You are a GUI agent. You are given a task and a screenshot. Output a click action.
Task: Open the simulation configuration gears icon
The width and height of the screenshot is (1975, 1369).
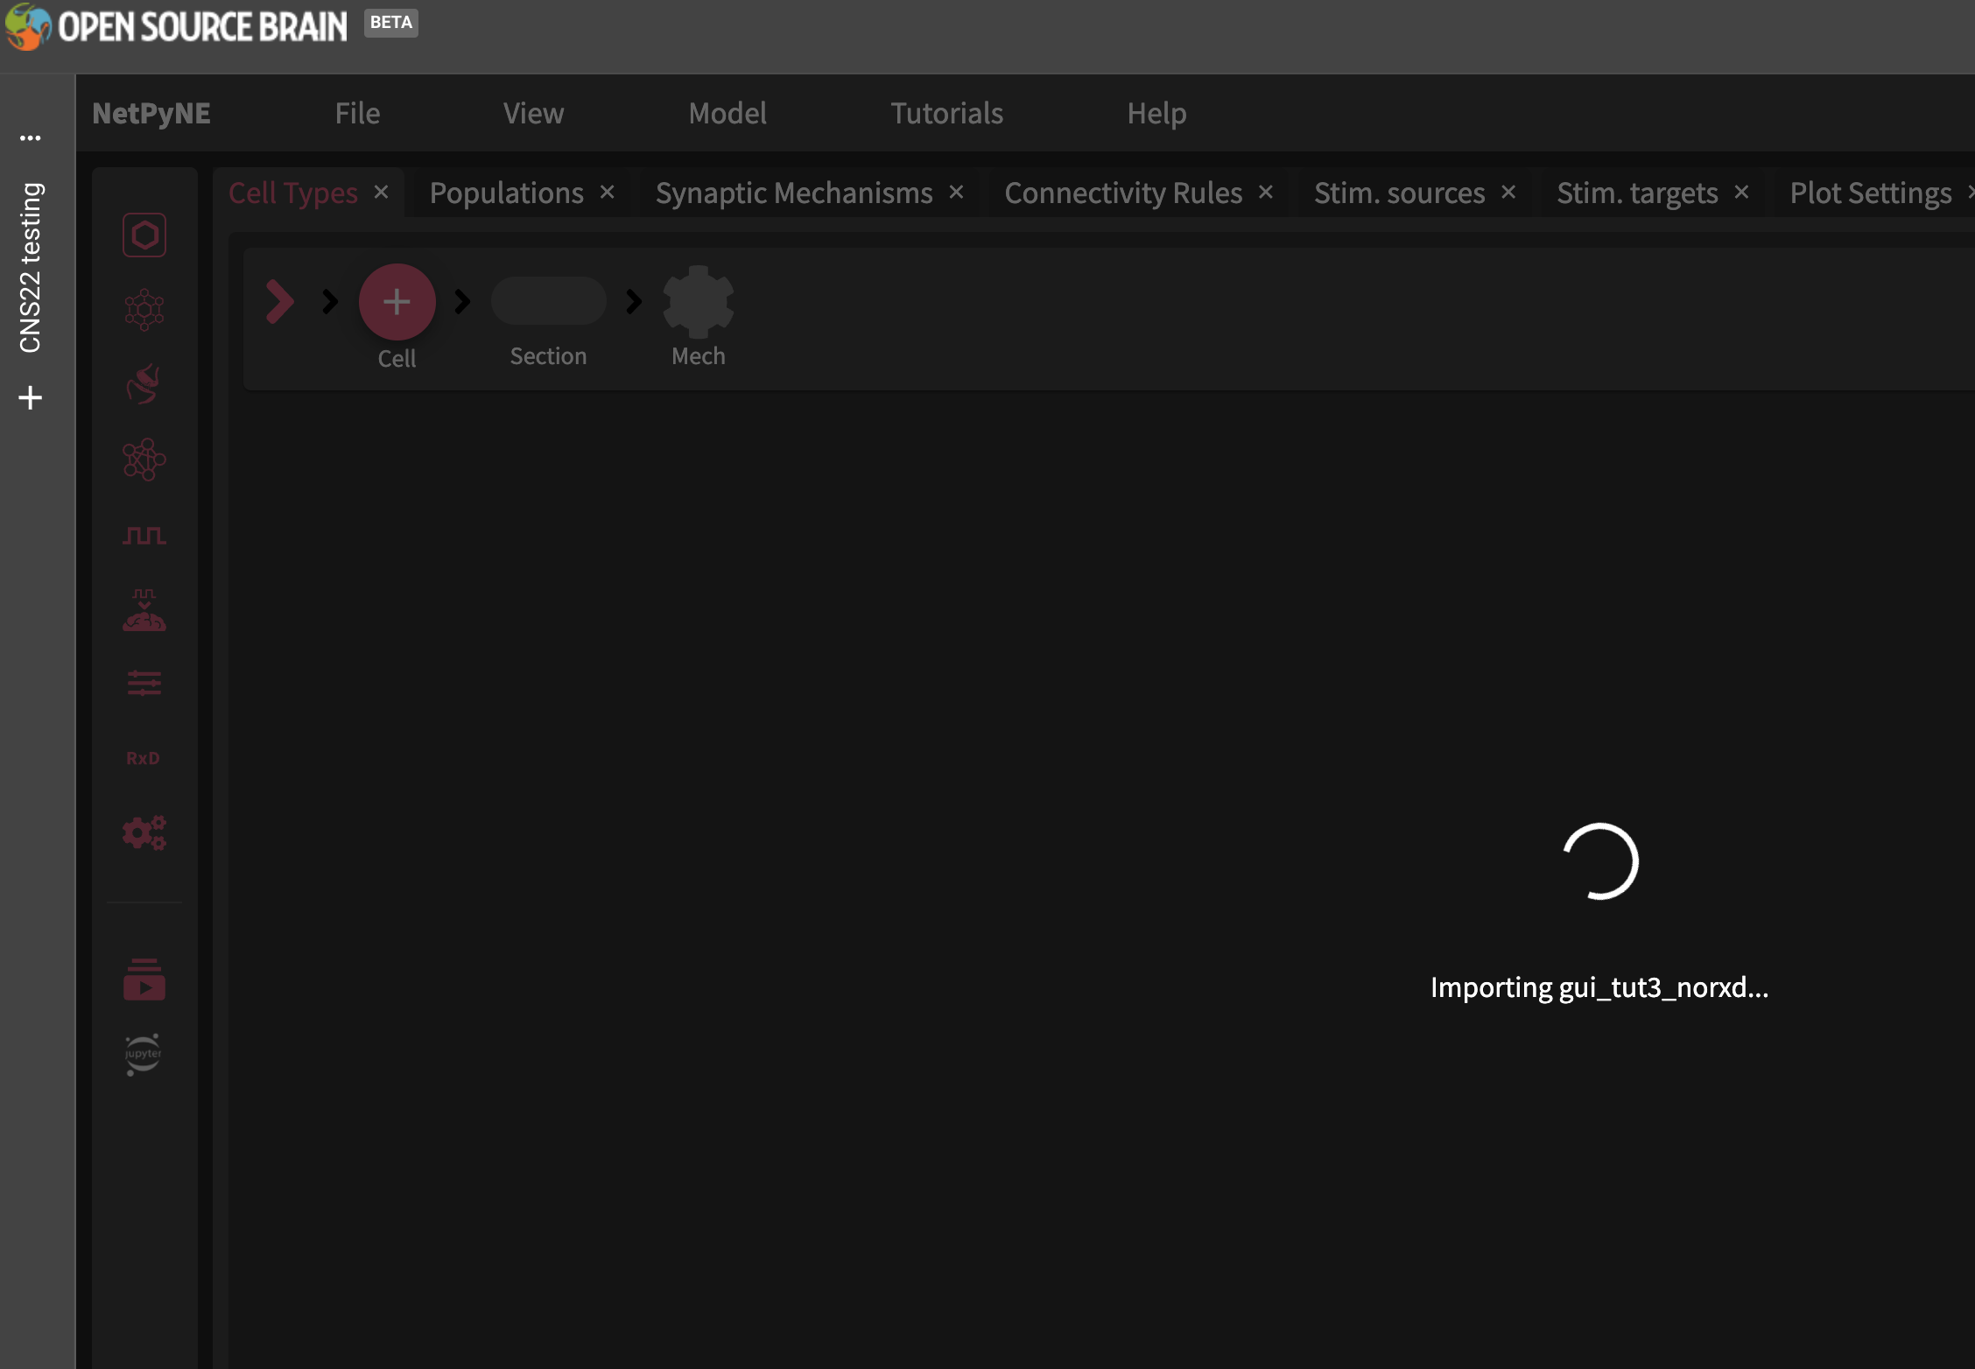[144, 833]
